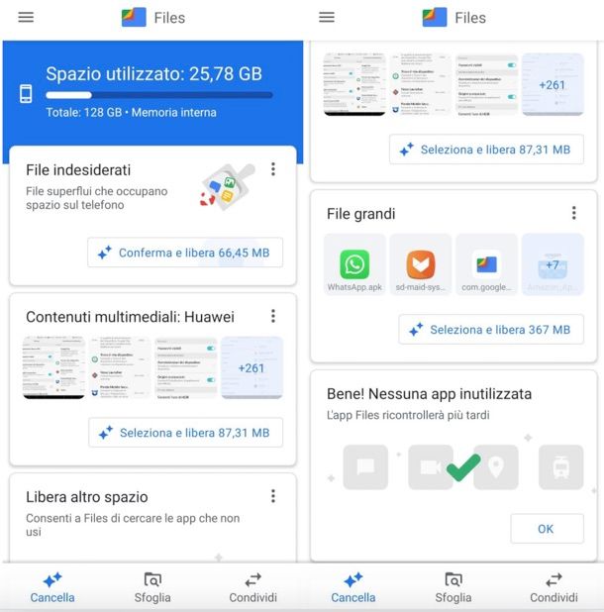Viewport: 604px width, 612px height.
Task: Select Cancella tab on right screen
Action: [353, 587]
